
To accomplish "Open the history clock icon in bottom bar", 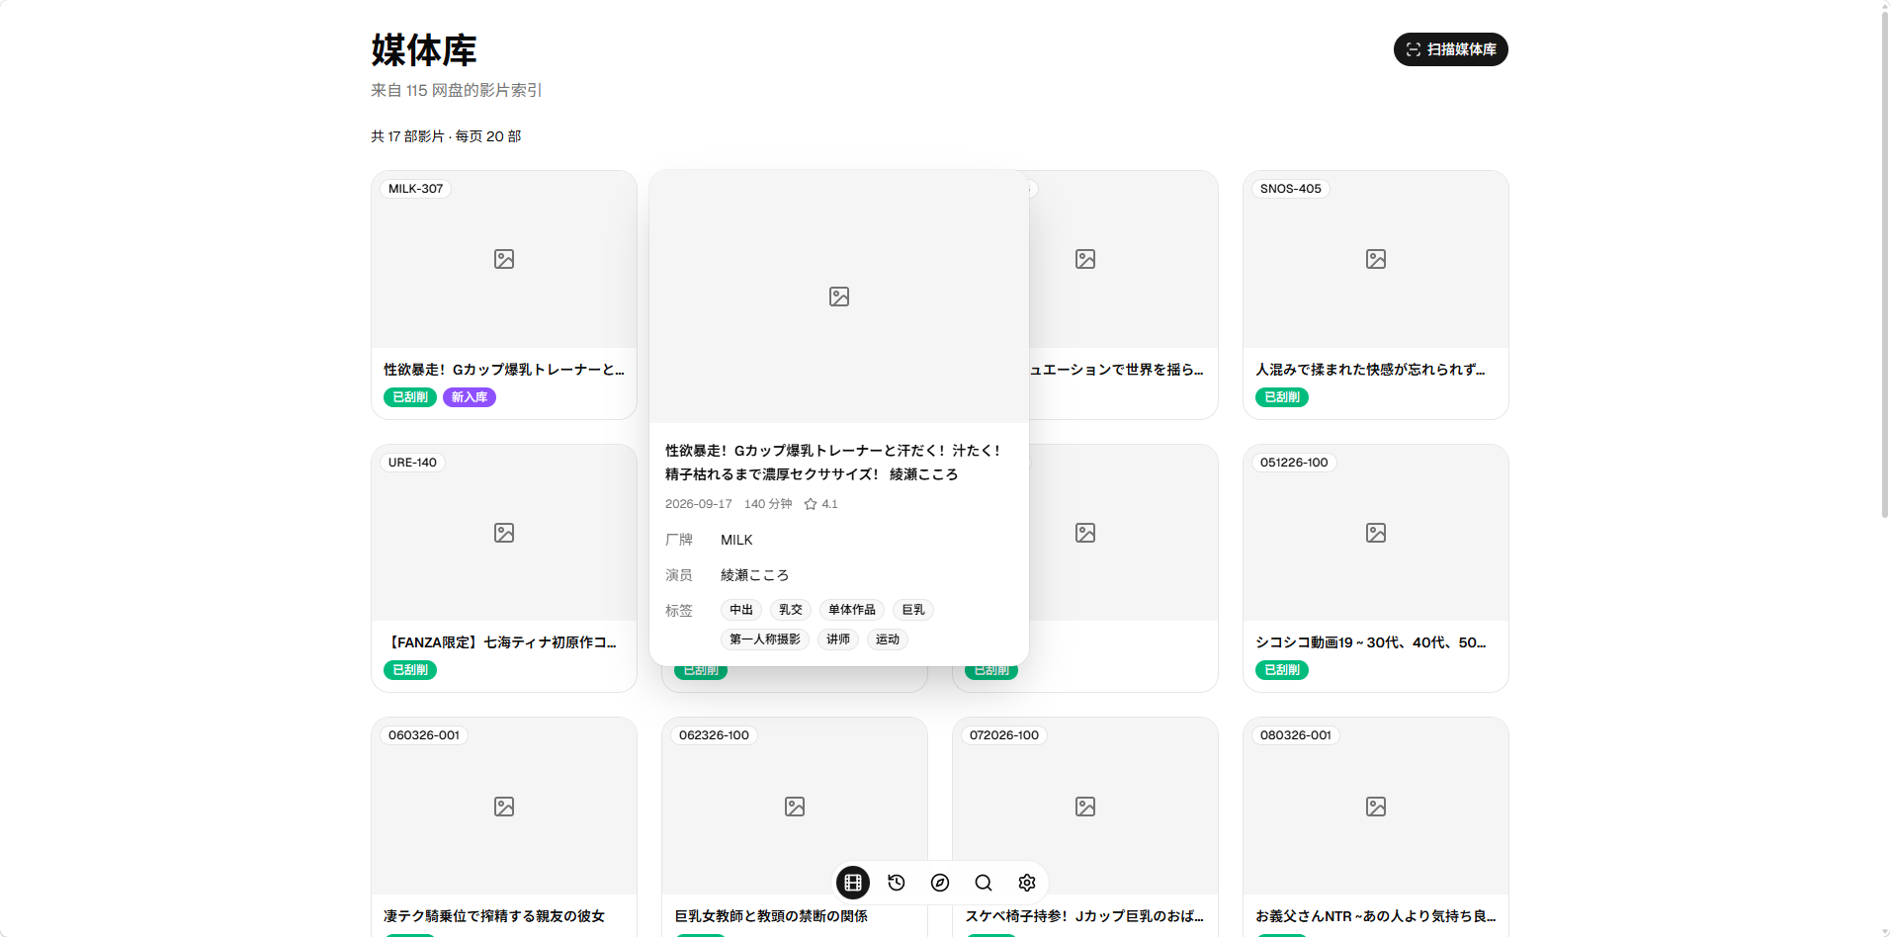I will (x=897, y=883).
